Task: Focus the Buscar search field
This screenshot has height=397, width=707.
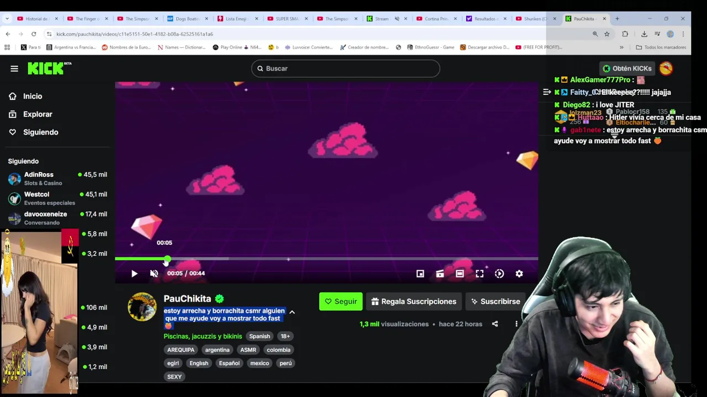Action: point(346,68)
